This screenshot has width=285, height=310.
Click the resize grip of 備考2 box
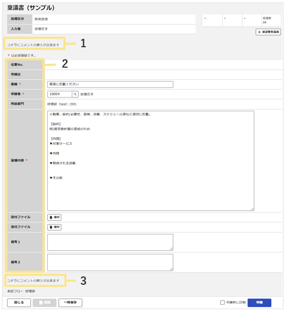click(171, 269)
